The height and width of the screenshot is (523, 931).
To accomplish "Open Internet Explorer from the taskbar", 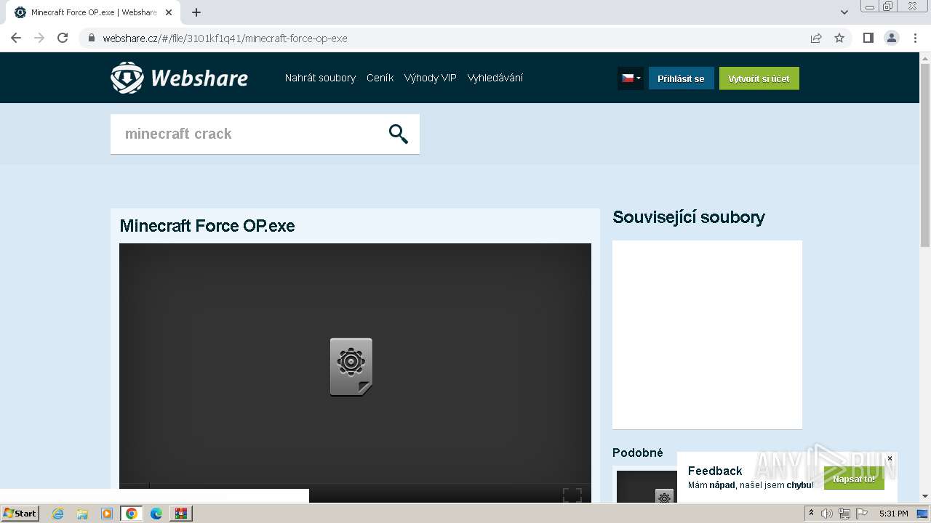I will 57,514.
